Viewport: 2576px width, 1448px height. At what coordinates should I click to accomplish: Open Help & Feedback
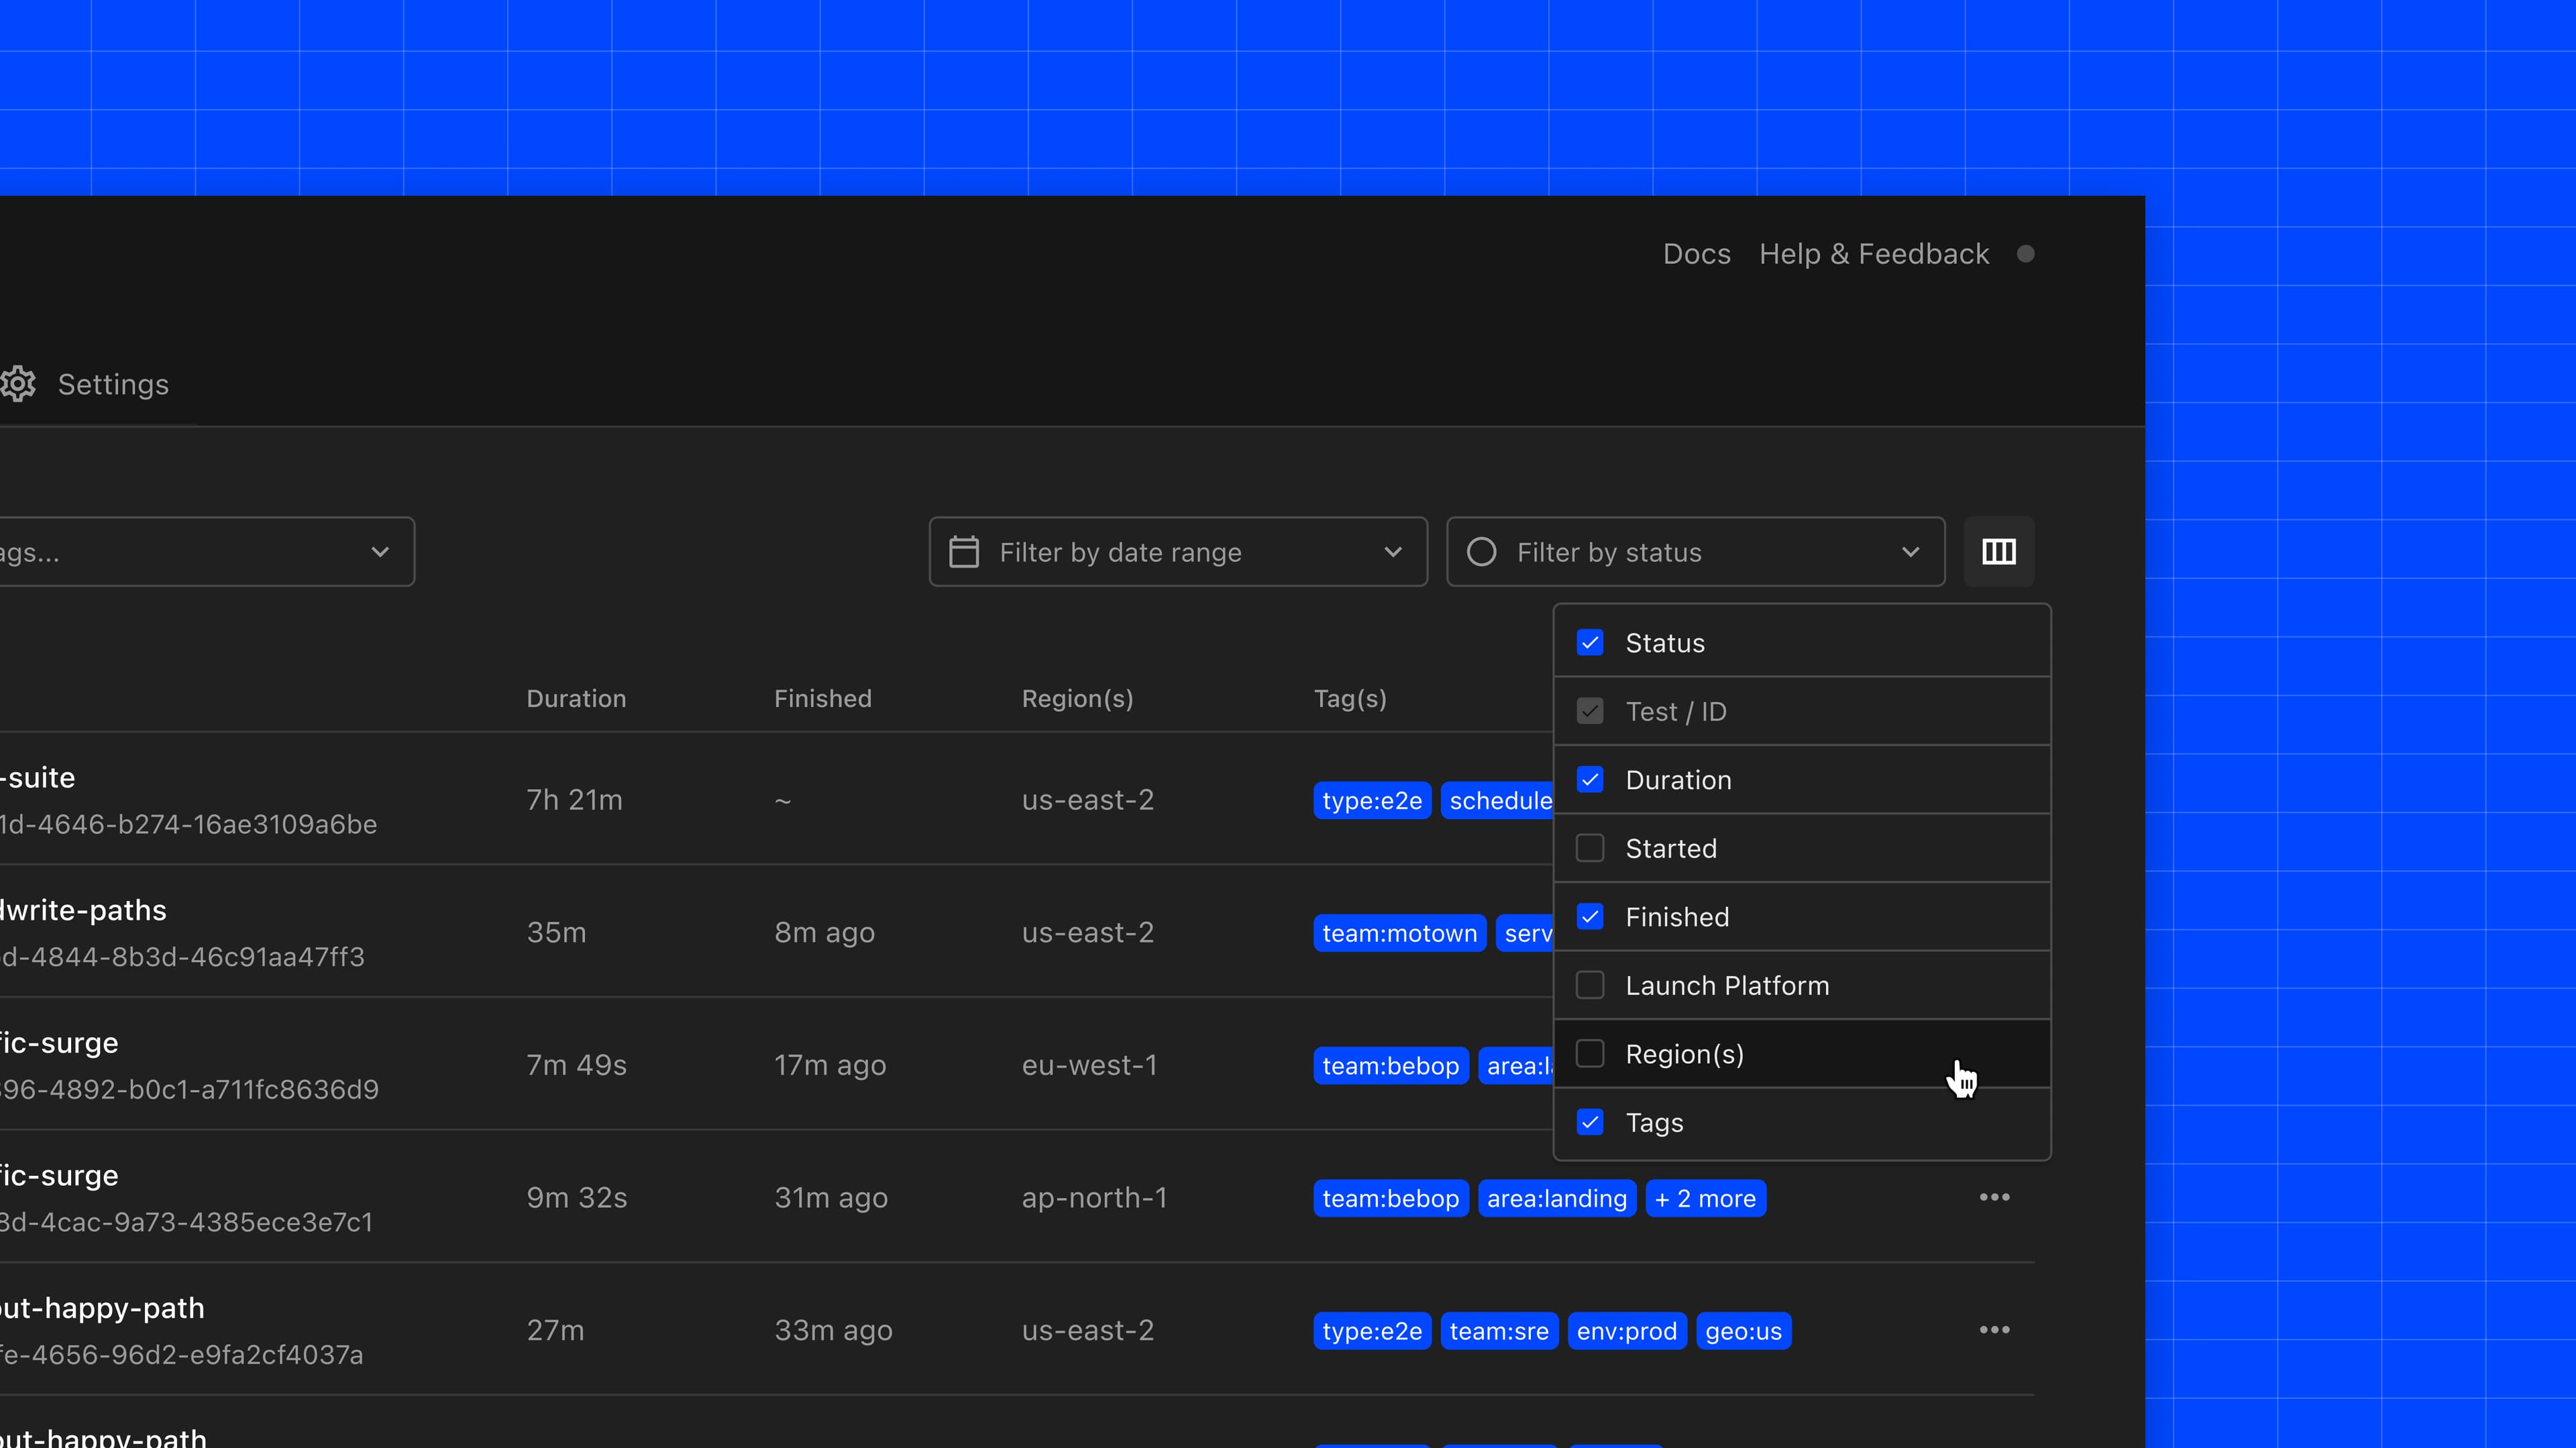coord(1874,254)
